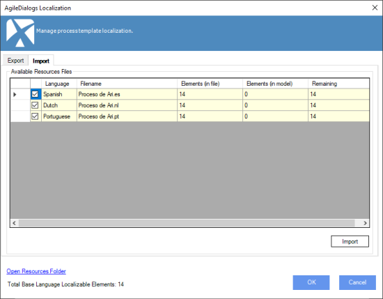Dismiss dialog with Cancel button
Viewport: 383px width, 299px height.
click(x=357, y=282)
